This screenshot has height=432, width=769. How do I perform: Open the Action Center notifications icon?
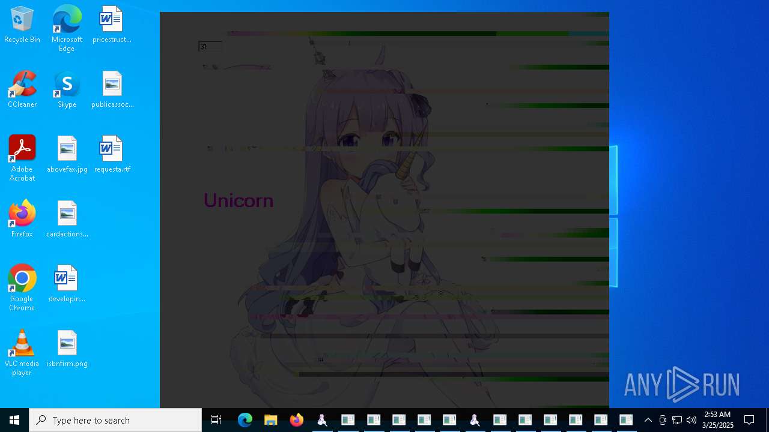749,420
